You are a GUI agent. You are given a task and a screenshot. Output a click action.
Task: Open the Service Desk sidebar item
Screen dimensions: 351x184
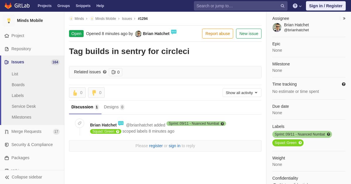tap(24, 106)
